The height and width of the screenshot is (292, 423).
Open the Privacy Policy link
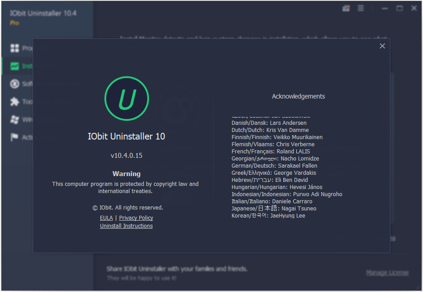tap(136, 218)
